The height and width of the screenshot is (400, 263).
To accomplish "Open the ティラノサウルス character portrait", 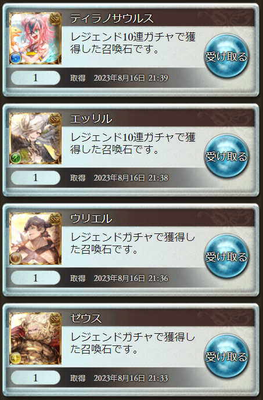I will [35, 38].
